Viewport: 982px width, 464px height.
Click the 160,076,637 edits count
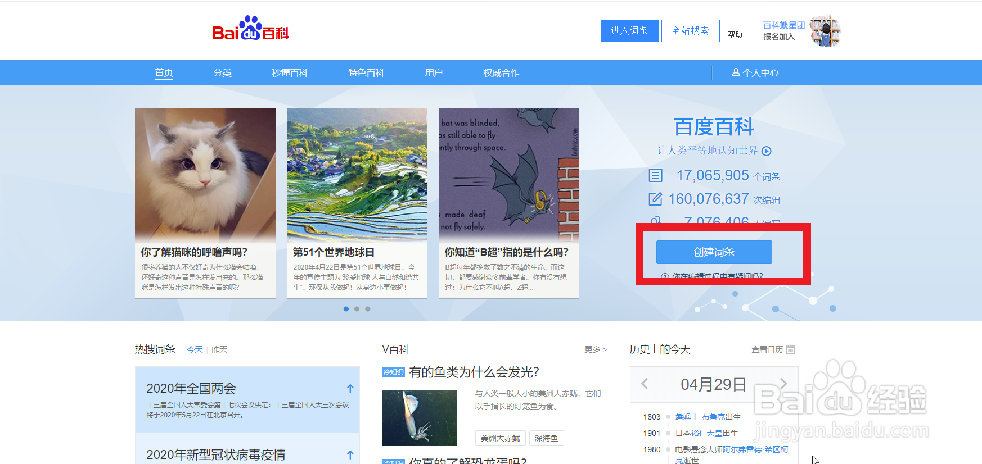[x=708, y=199]
